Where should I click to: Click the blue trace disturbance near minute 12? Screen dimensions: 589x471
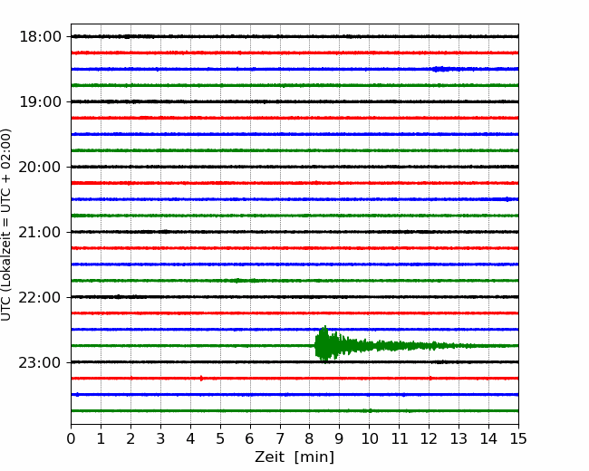coord(441,69)
